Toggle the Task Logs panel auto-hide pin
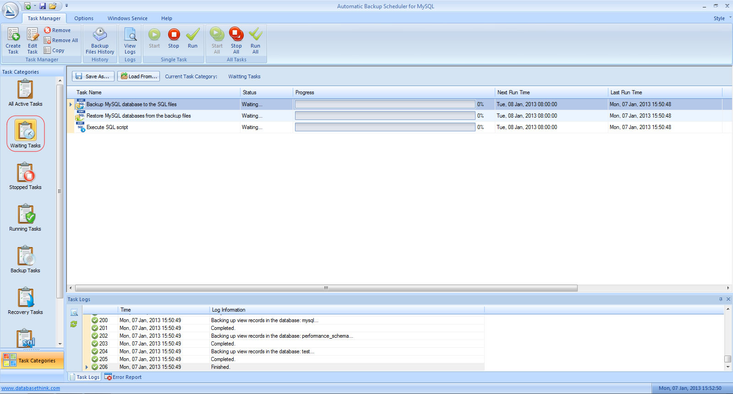 pos(721,299)
